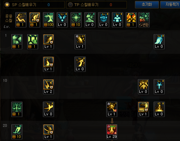Click the 자동찍기 auto-assign button
Image resolution: width=180 pixels, height=141 pixels.
[x=170, y=4]
